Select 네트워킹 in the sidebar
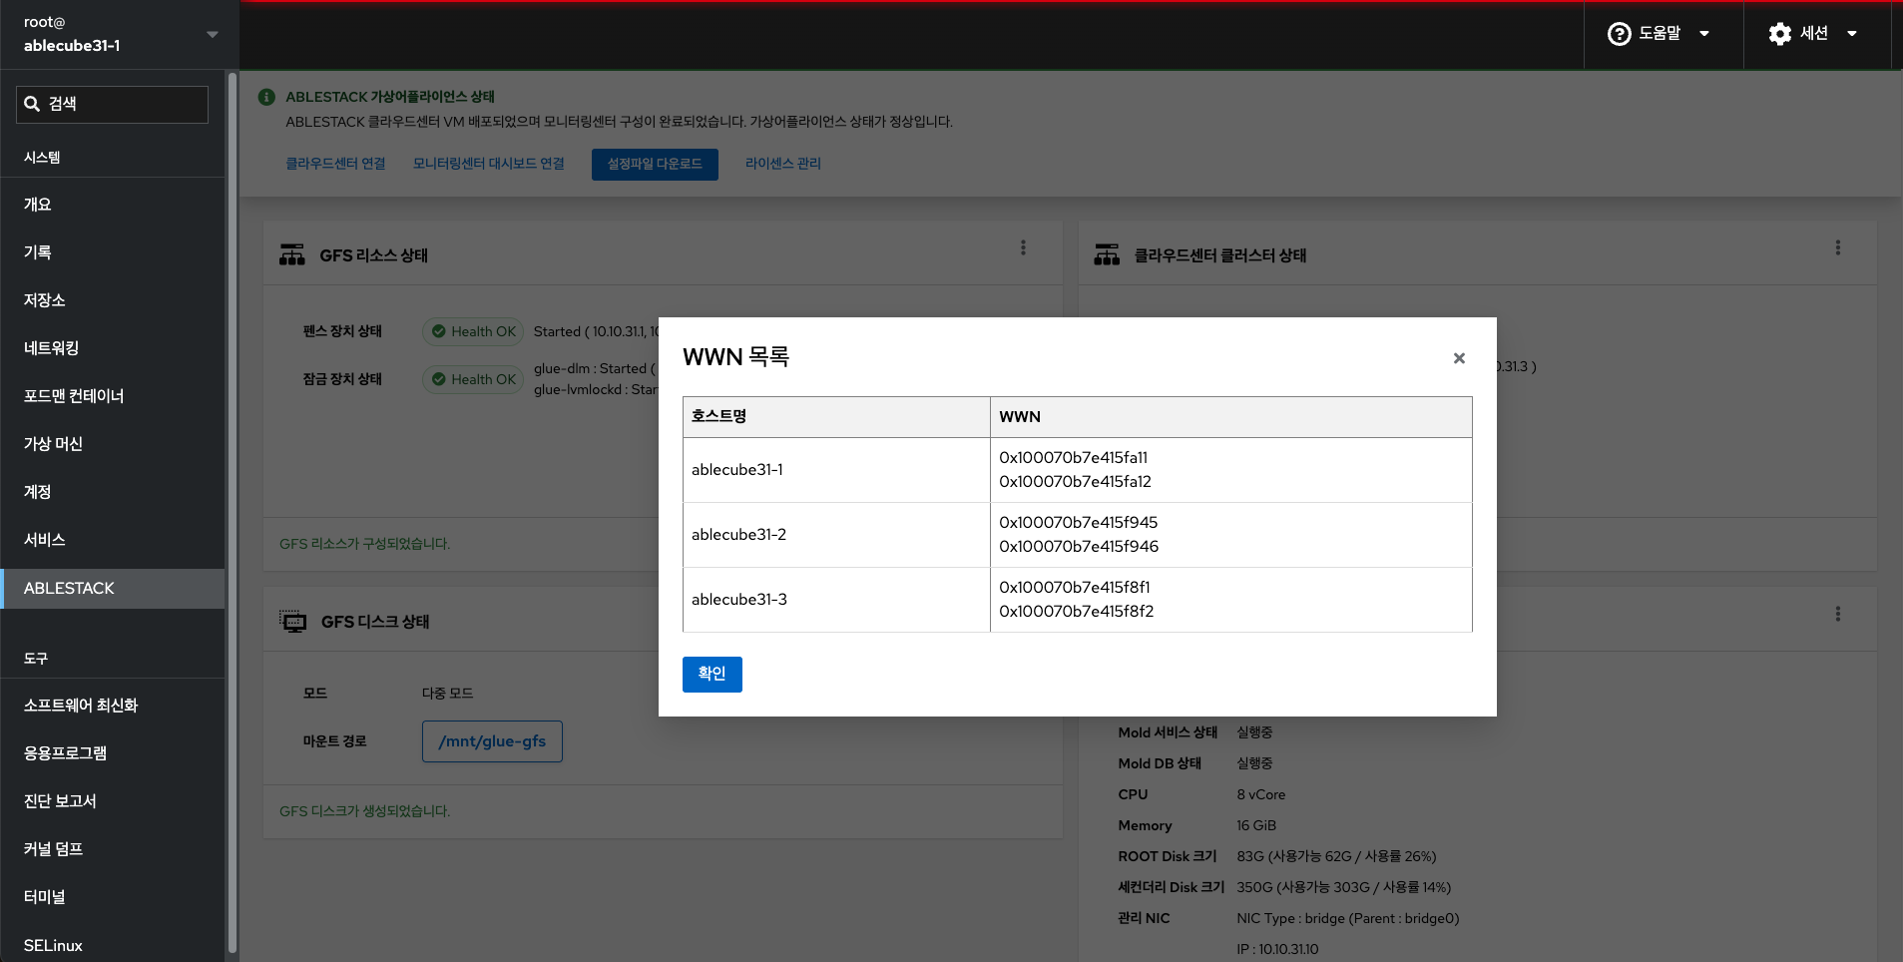The width and height of the screenshot is (1903, 962). [52, 348]
